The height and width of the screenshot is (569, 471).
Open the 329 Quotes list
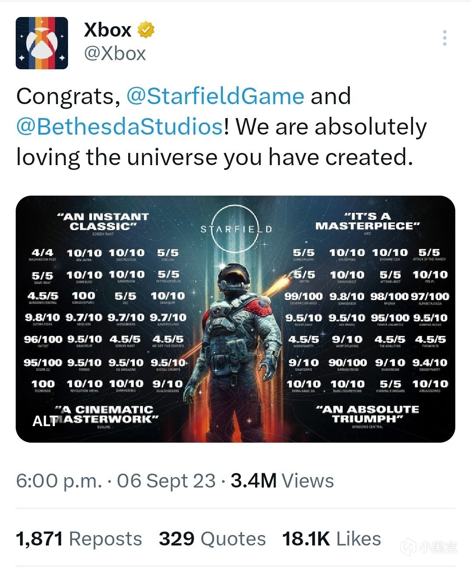click(x=212, y=539)
